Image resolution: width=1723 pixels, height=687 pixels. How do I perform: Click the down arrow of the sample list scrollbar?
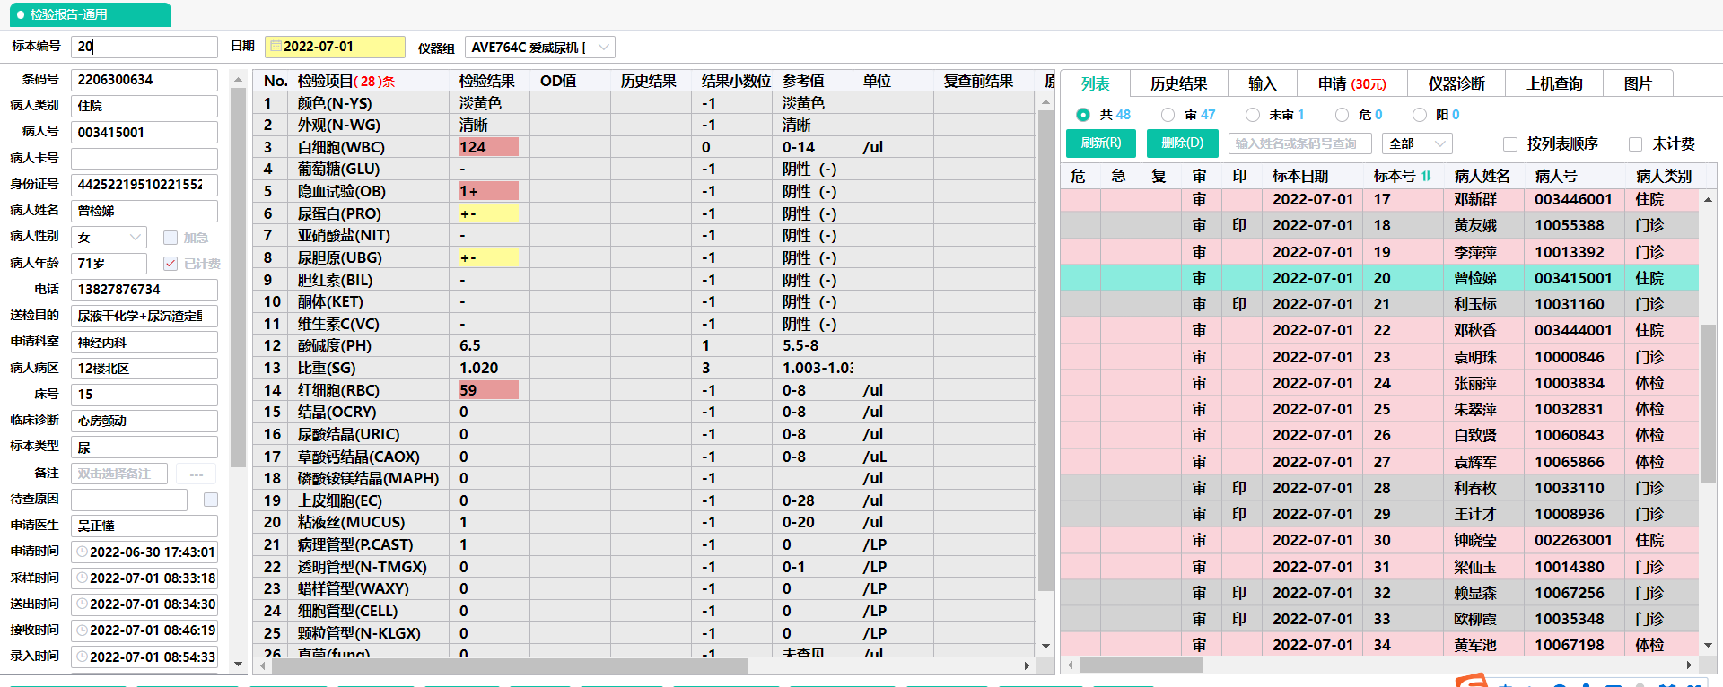tap(1708, 644)
